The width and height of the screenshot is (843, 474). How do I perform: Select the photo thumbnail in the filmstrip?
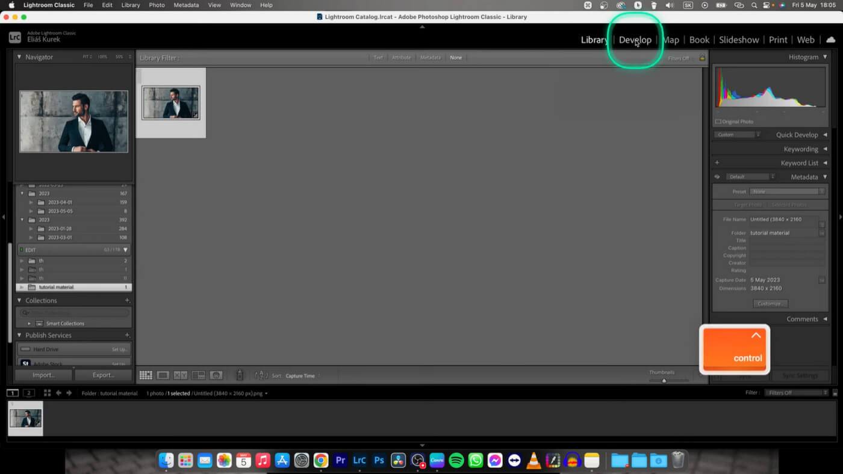pos(25,418)
